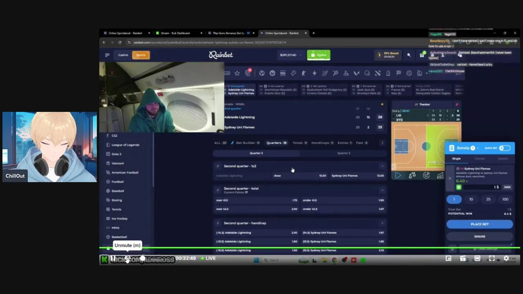The height and width of the screenshot is (294, 523).
Task: Pin the Second quarter - handicap market
Action: (218, 223)
